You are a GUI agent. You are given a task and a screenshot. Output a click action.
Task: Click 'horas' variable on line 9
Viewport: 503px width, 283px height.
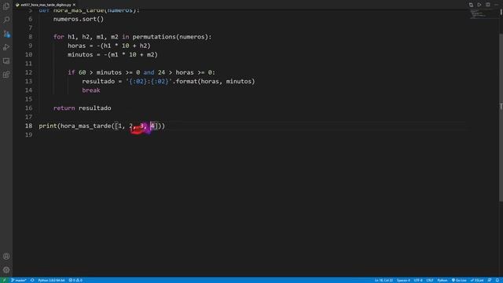pos(77,46)
